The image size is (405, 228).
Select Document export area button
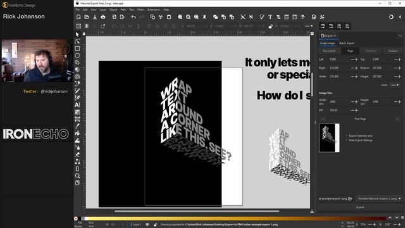coord(329,51)
